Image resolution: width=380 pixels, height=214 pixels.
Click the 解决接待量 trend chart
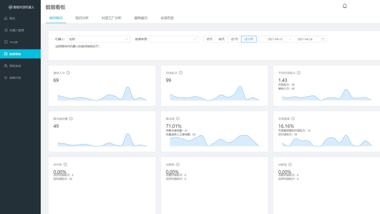[x=102, y=140]
